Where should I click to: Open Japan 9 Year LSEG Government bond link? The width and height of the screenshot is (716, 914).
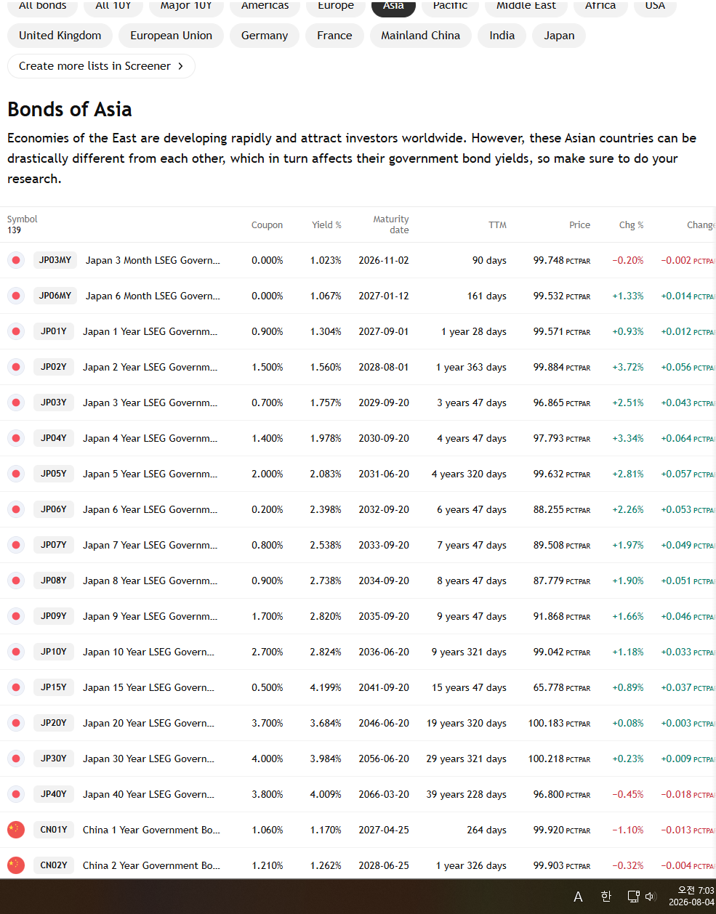point(150,616)
